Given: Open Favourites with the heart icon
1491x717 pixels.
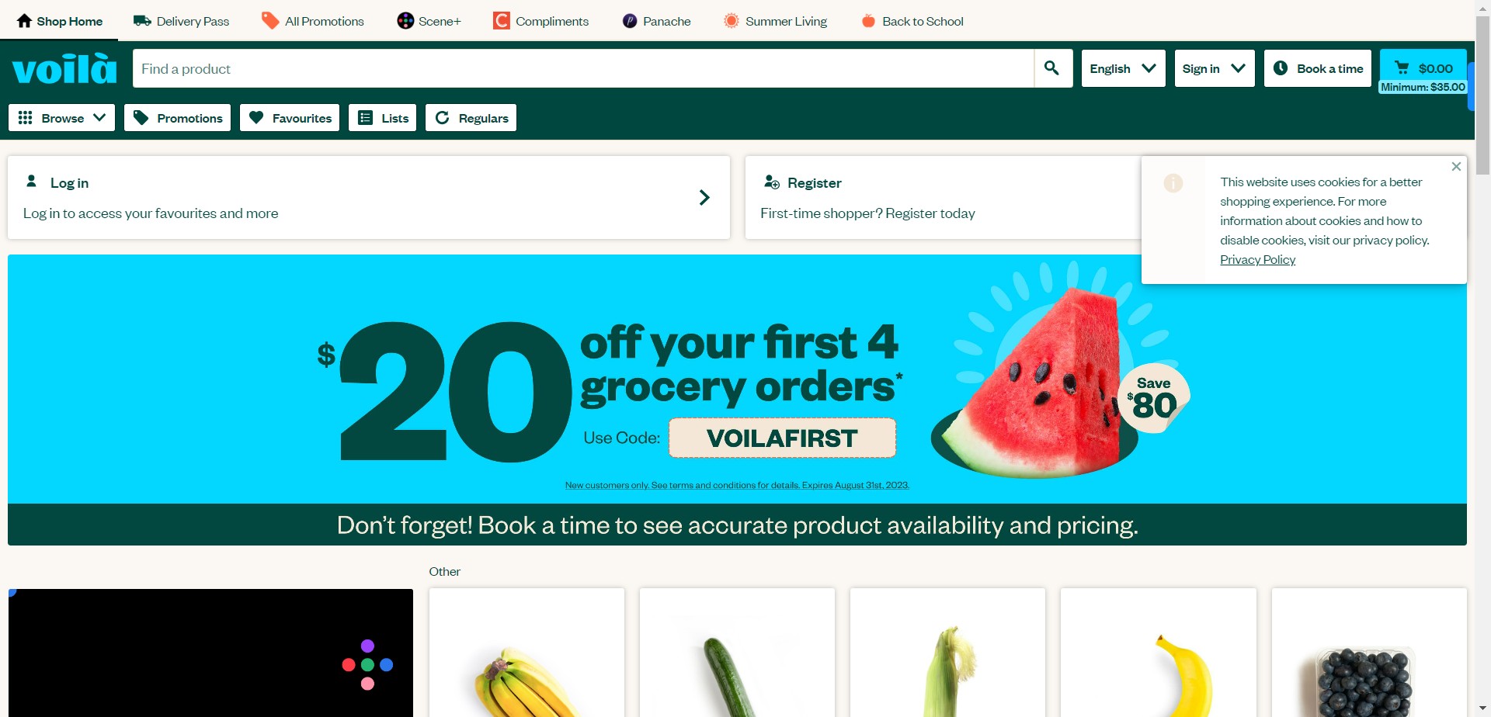Looking at the screenshot, I should click(x=290, y=118).
